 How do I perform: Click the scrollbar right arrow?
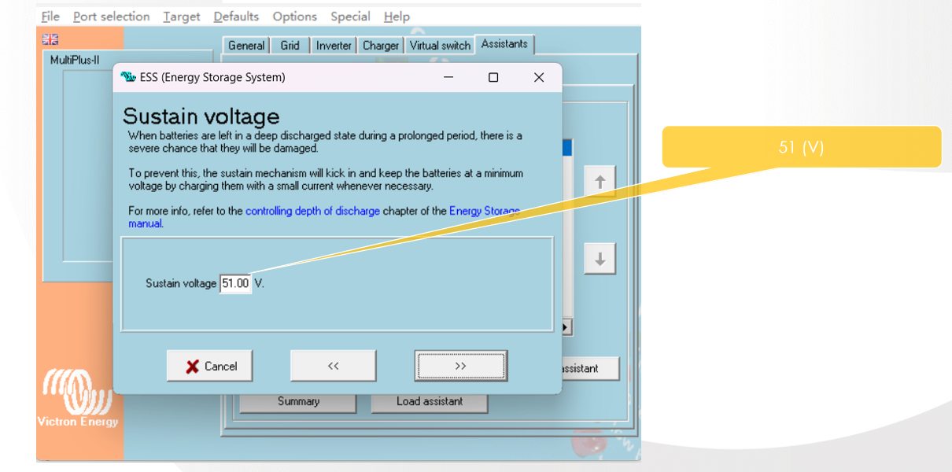point(566,326)
